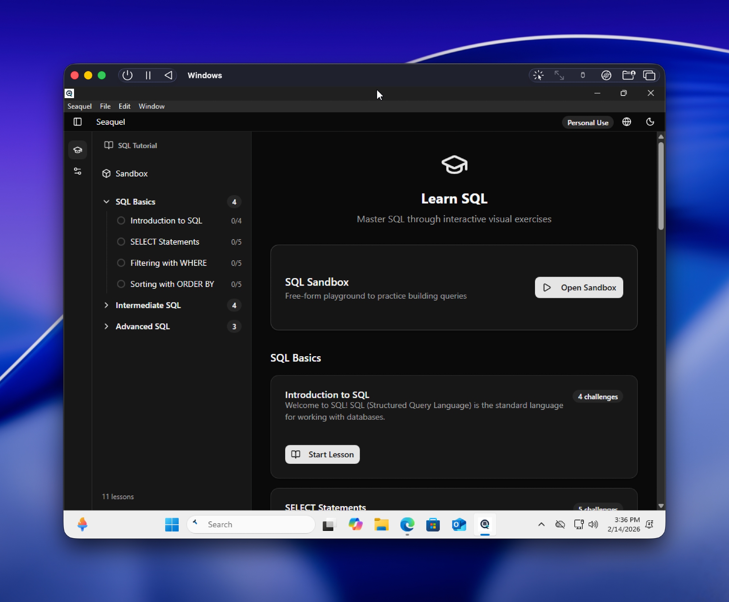The image size is (729, 602).
Task: Select the SELECT Statements lesson circle
Action: coord(121,242)
